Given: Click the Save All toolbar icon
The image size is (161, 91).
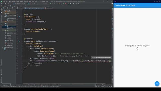Looking at the screenshot, I should point(4,4).
